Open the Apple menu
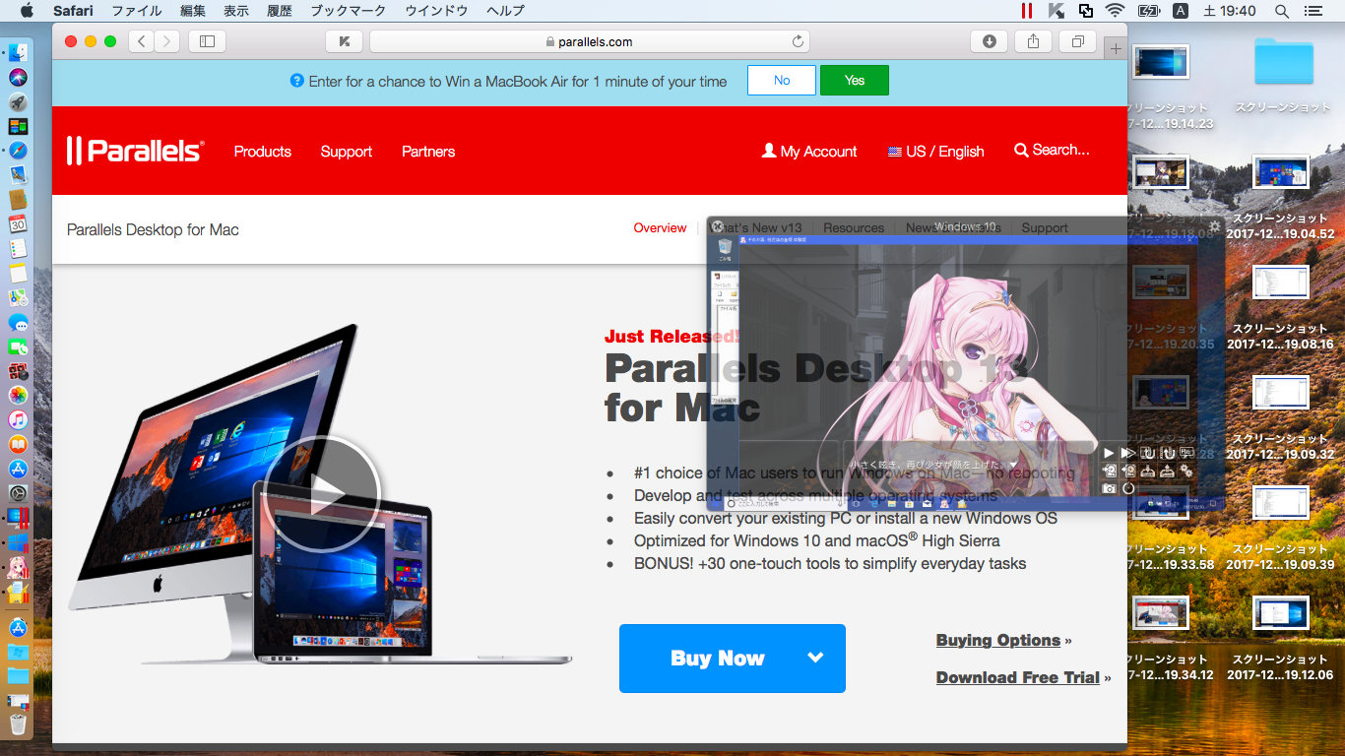Screen dimensions: 1345x756 (27, 11)
